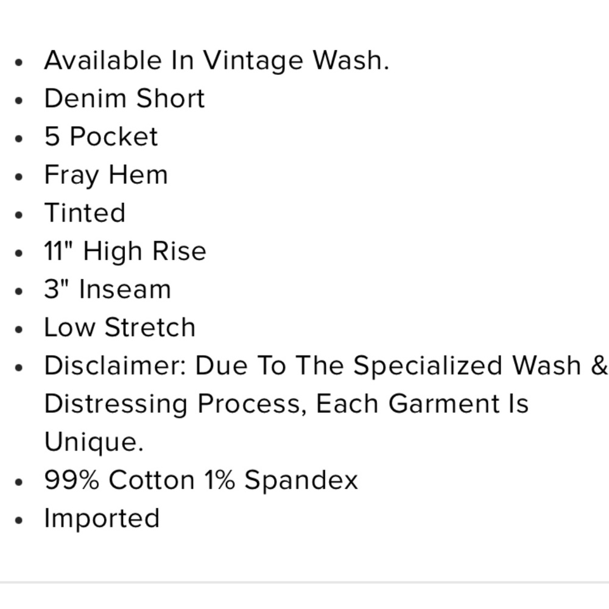Click the "Fray Hem" list item
This screenshot has height=609, width=609.
[x=106, y=175]
